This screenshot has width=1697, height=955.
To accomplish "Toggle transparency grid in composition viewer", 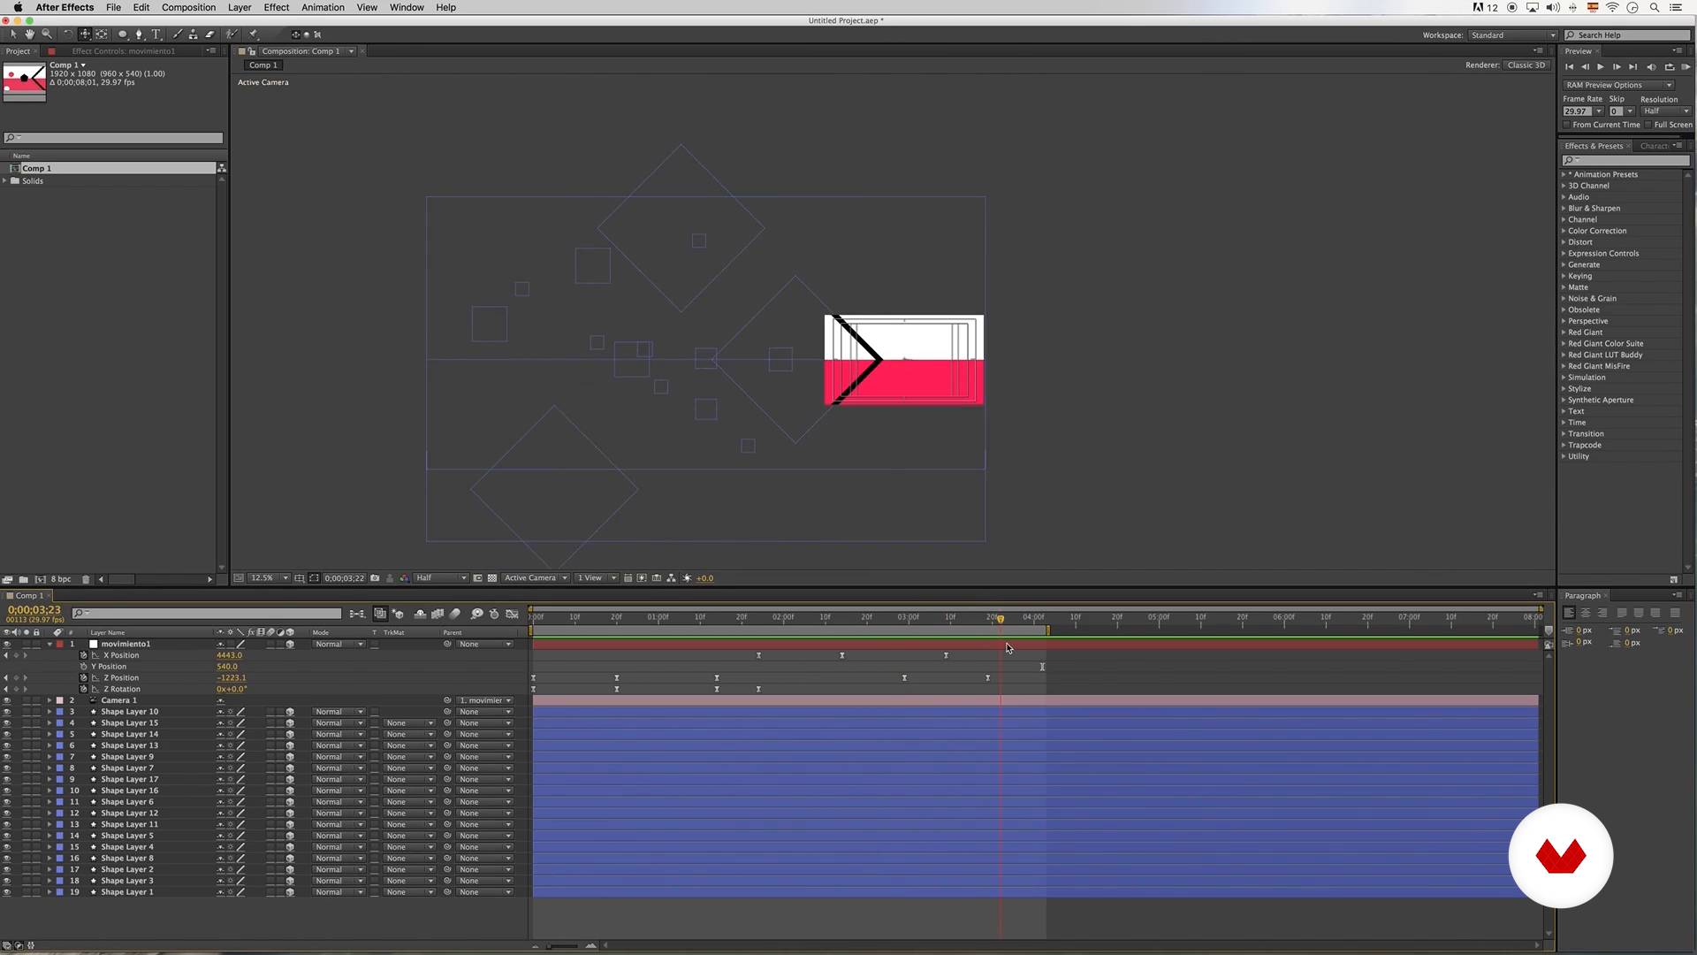I will click(492, 578).
